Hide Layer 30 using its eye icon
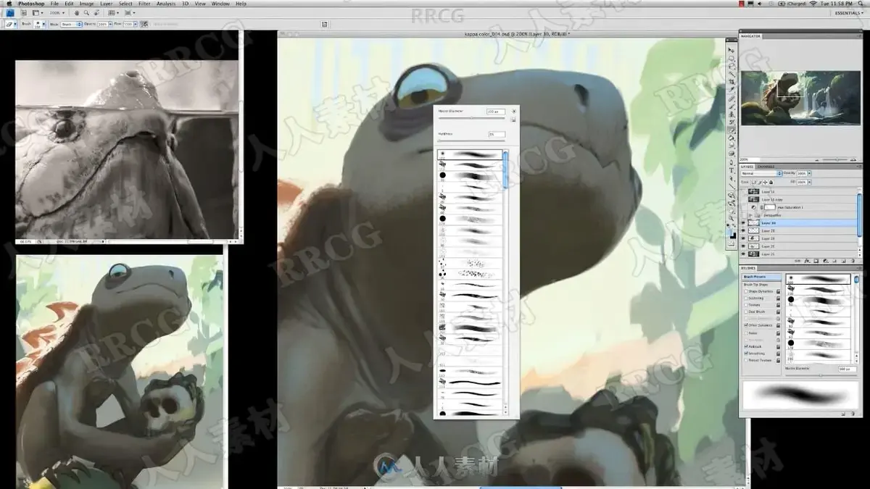The image size is (870, 489). (x=744, y=223)
